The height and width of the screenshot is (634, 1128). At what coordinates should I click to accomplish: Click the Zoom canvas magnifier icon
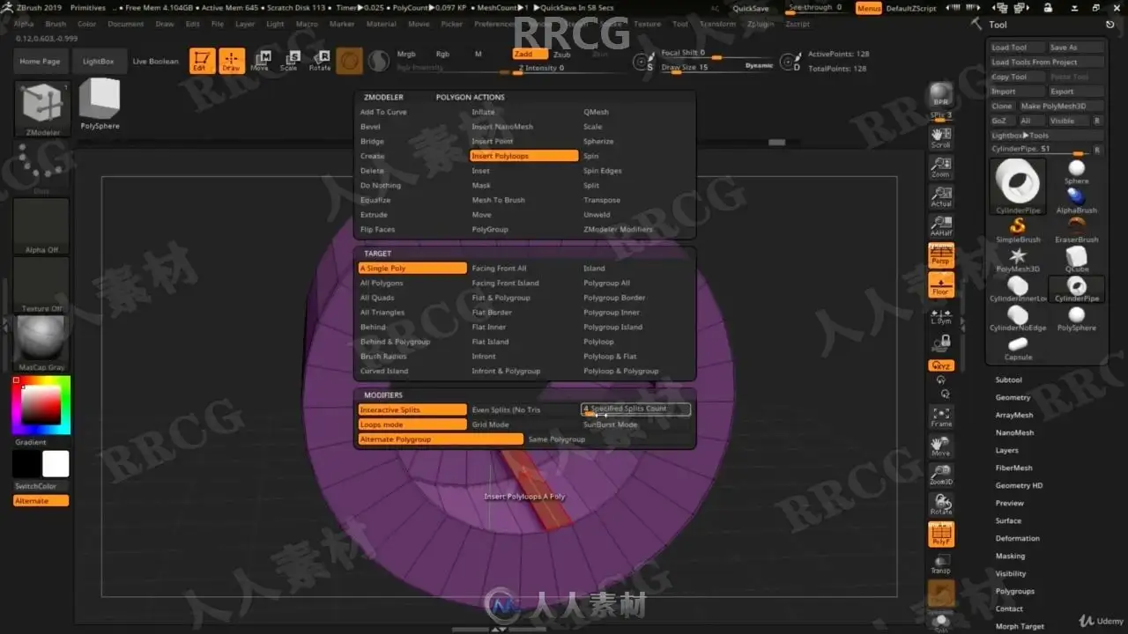tap(941, 167)
